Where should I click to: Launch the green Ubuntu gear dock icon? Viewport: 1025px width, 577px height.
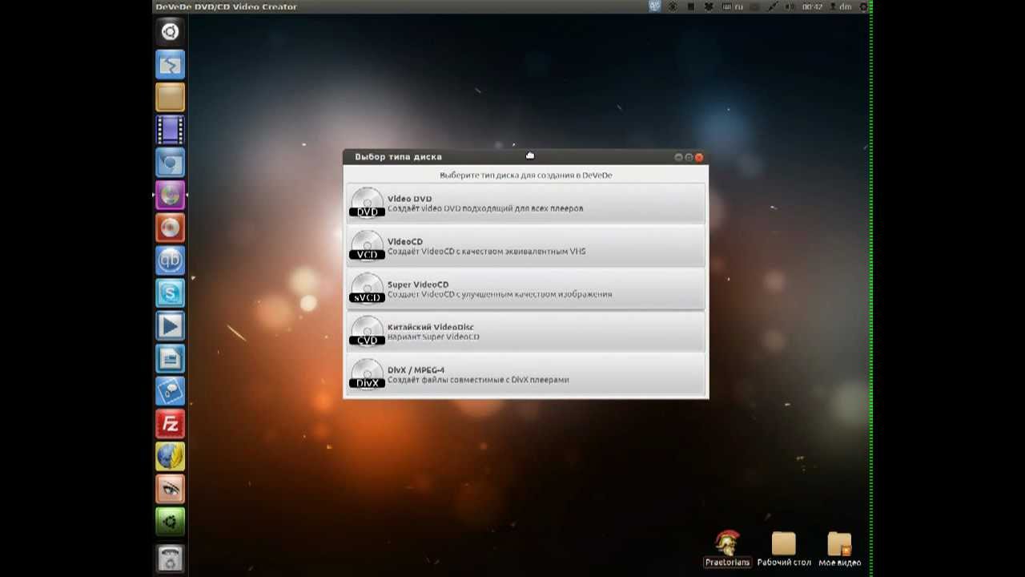point(170,522)
